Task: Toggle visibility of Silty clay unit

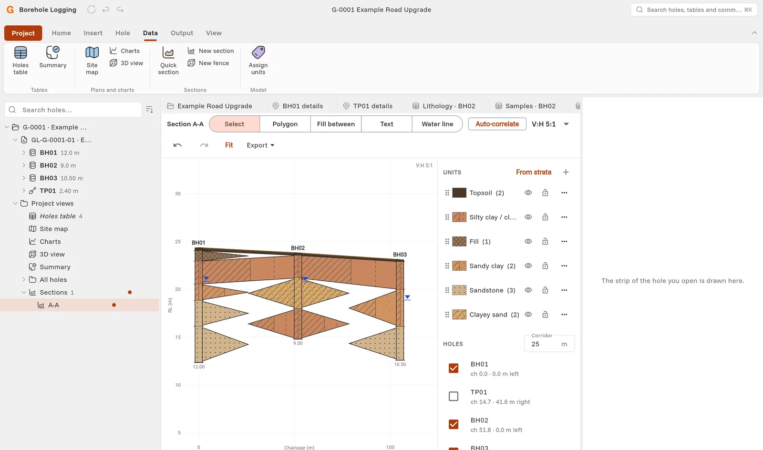Action: tap(528, 217)
